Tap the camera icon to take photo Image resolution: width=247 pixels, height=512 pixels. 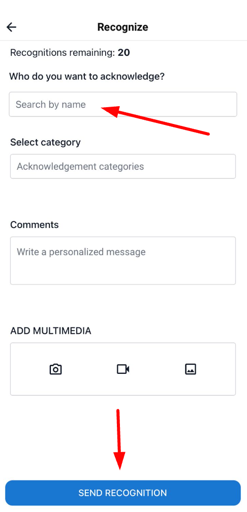click(55, 369)
